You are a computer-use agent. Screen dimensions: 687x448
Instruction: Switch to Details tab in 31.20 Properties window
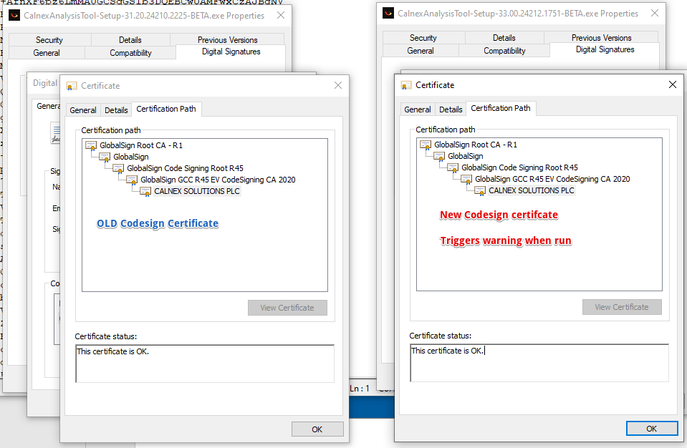pos(130,40)
